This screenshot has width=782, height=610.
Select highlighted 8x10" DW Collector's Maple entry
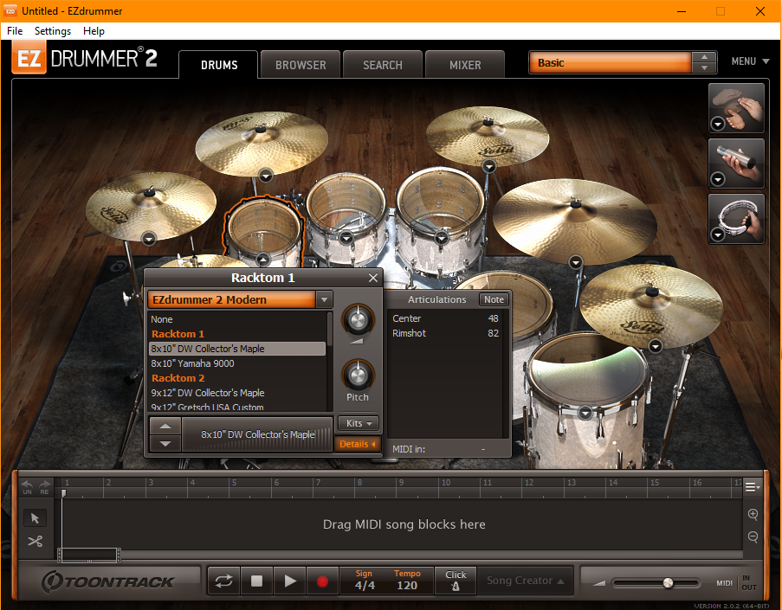(237, 349)
